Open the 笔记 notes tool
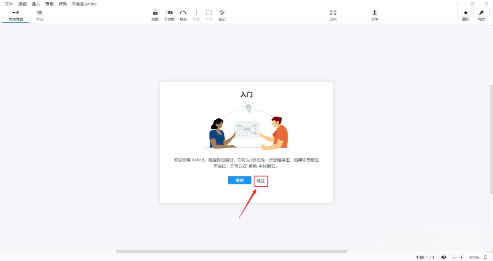The image size is (493, 261). click(222, 15)
